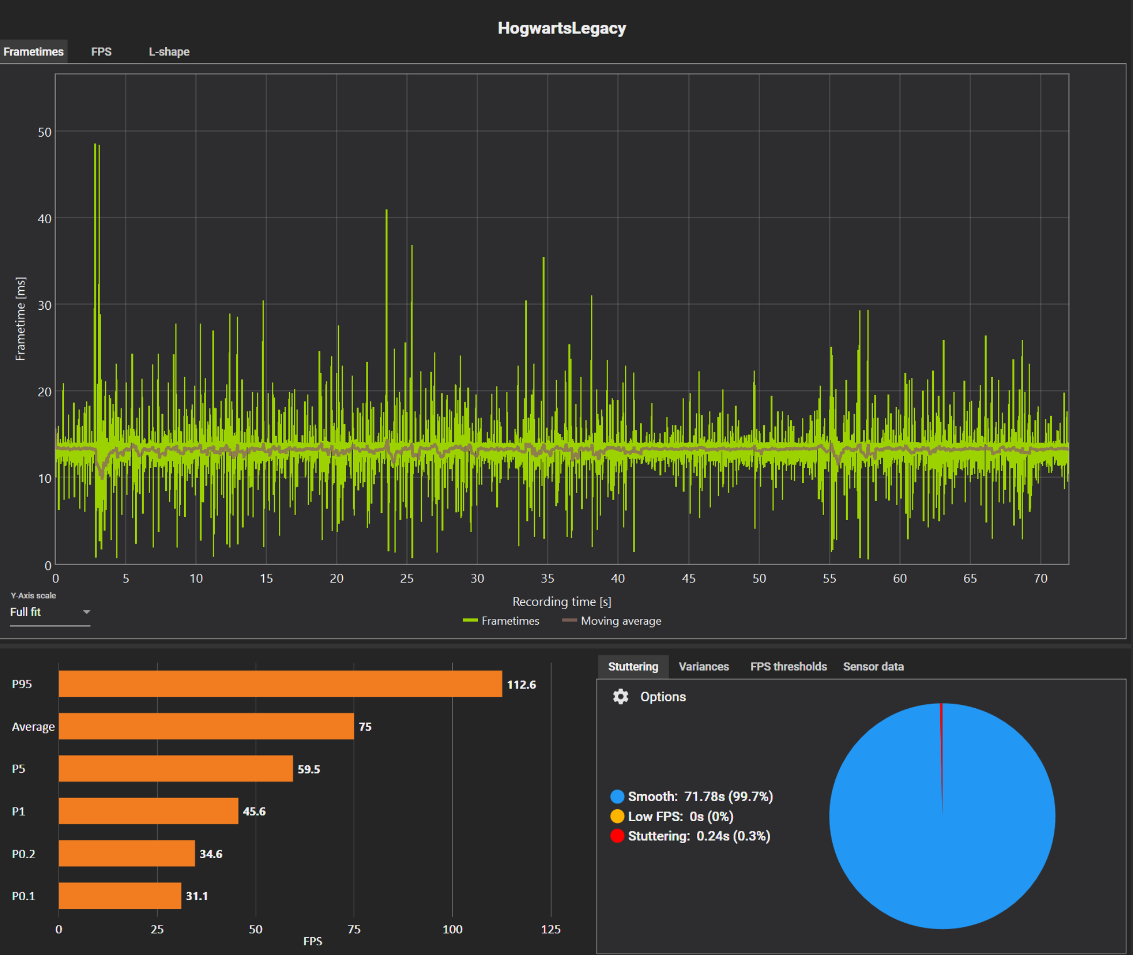Screen dimensions: 1133x955
Task: Click the P0.1 orange bar
Action: click(x=119, y=896)
